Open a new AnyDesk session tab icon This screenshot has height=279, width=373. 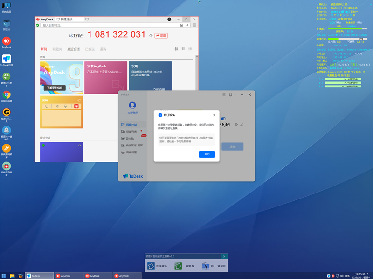[x=87, y=19]
